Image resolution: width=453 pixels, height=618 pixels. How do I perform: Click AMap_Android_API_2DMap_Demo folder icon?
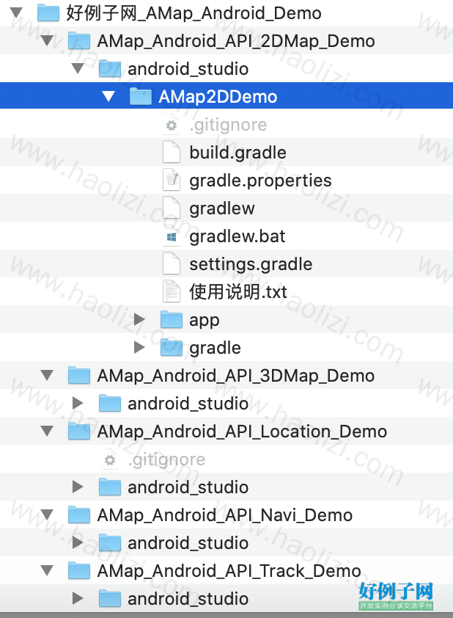tap(79, 40)
